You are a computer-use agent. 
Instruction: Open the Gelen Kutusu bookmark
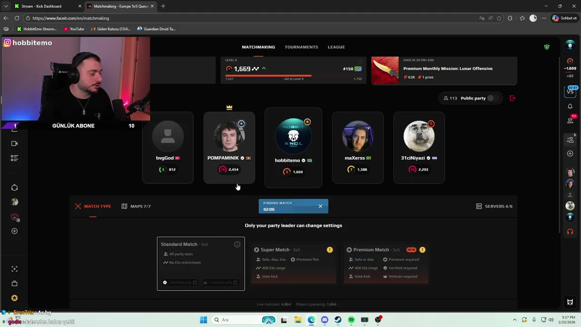(x=110, y=29)
